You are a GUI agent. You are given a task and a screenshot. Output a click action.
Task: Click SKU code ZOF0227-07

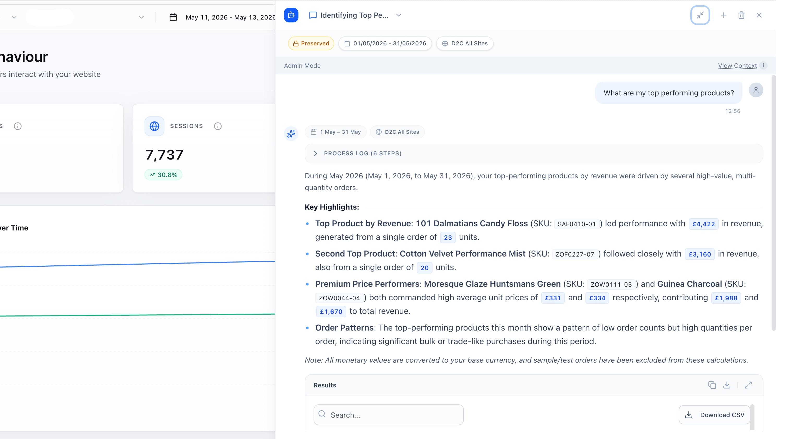[575, 254]
